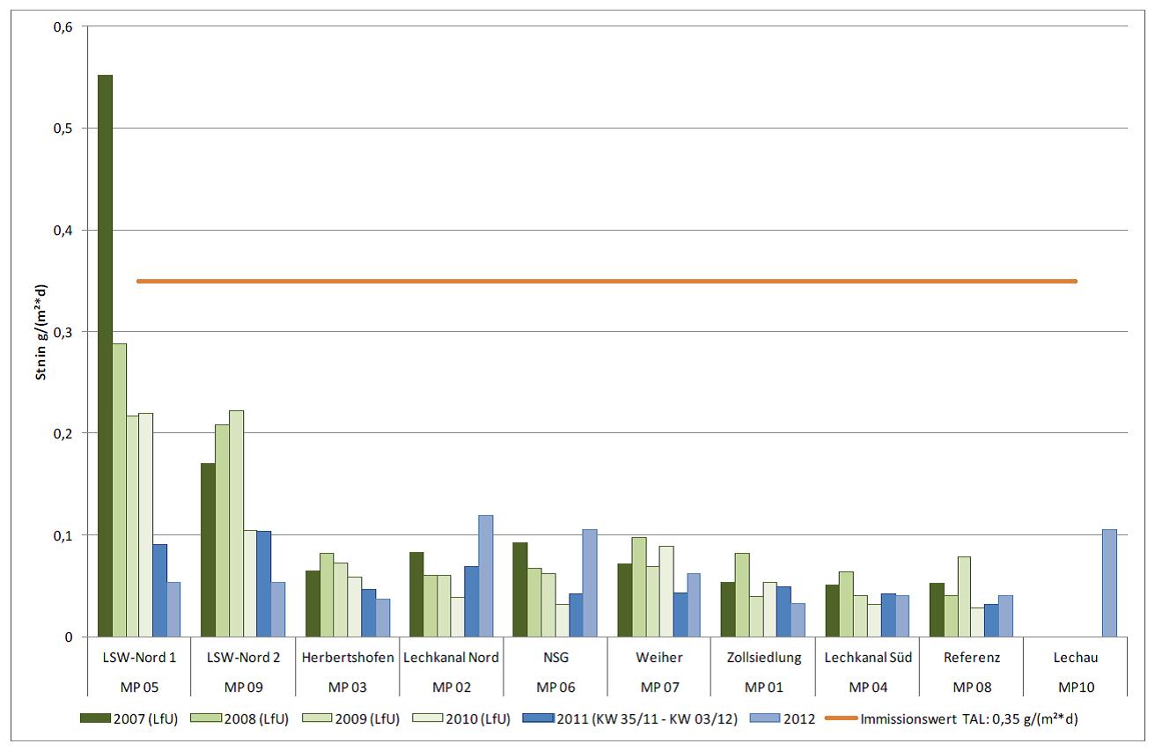Click the LSW-Nord 1 category label
The height and width of the screenshot is (751, 1155).
coord(138,658)
